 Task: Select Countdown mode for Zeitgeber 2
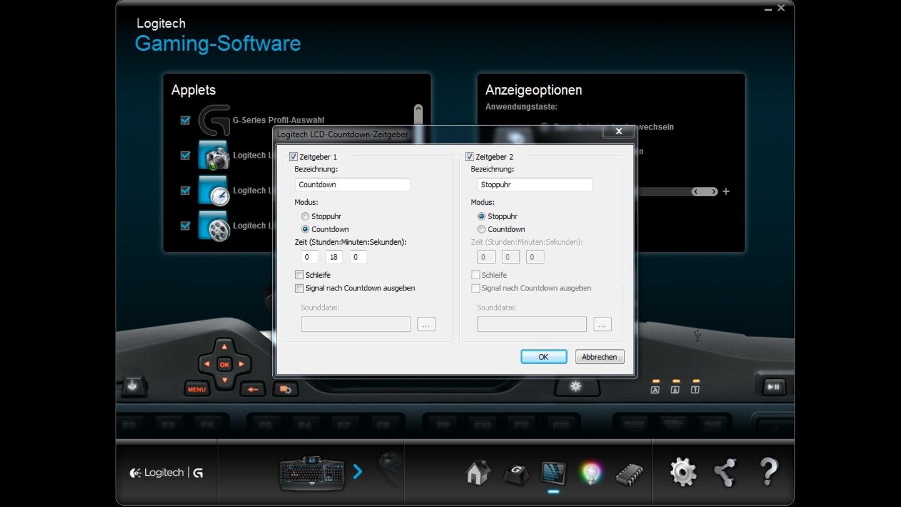482,229
